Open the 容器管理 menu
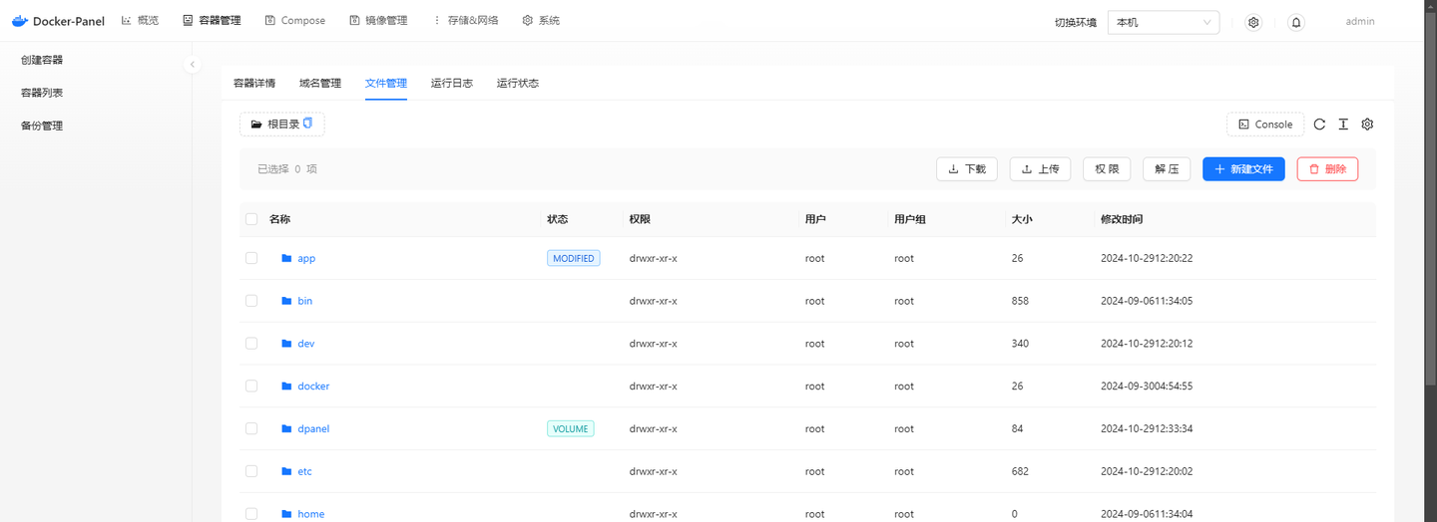 pos(212,21)
